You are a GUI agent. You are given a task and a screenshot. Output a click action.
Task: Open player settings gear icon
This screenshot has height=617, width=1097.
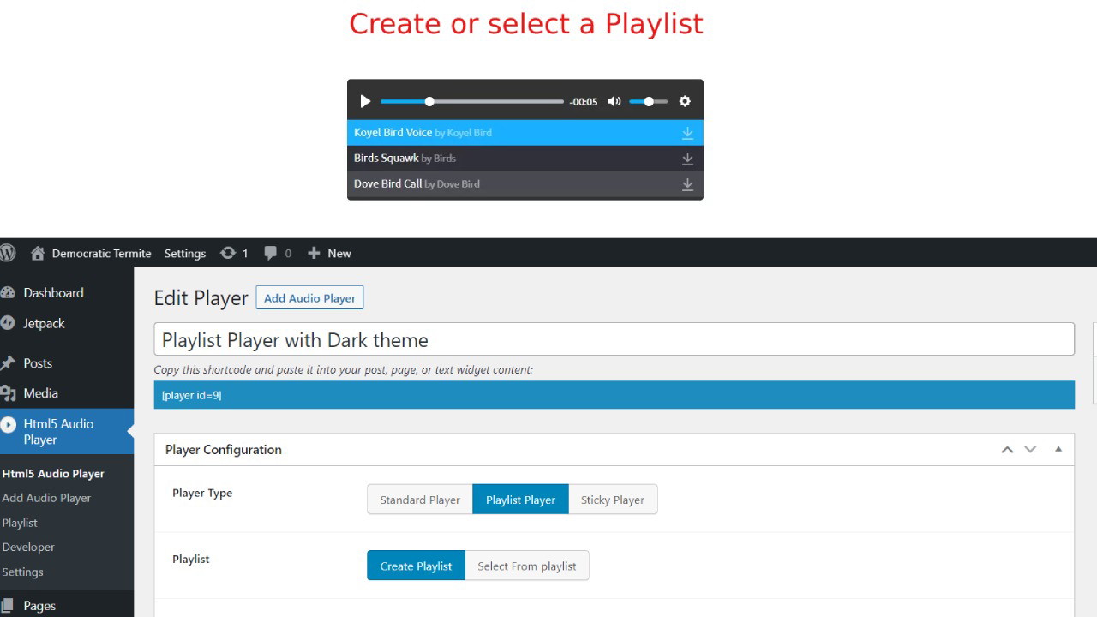pos(685,101)
